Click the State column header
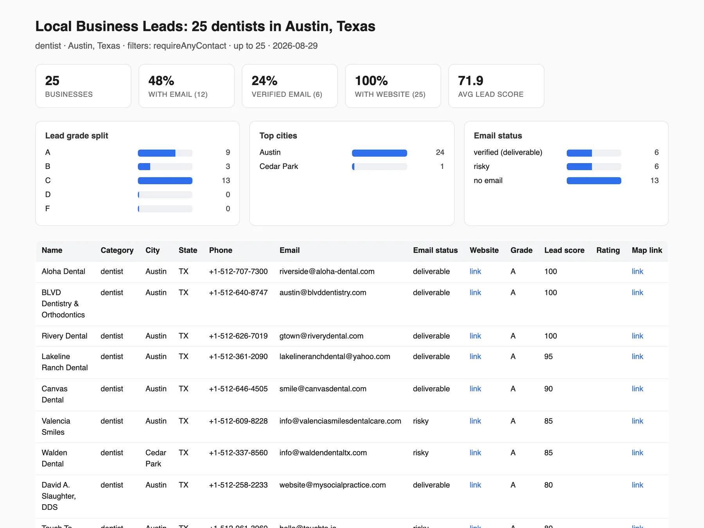704x528 pixels. (x=188, y=250)
